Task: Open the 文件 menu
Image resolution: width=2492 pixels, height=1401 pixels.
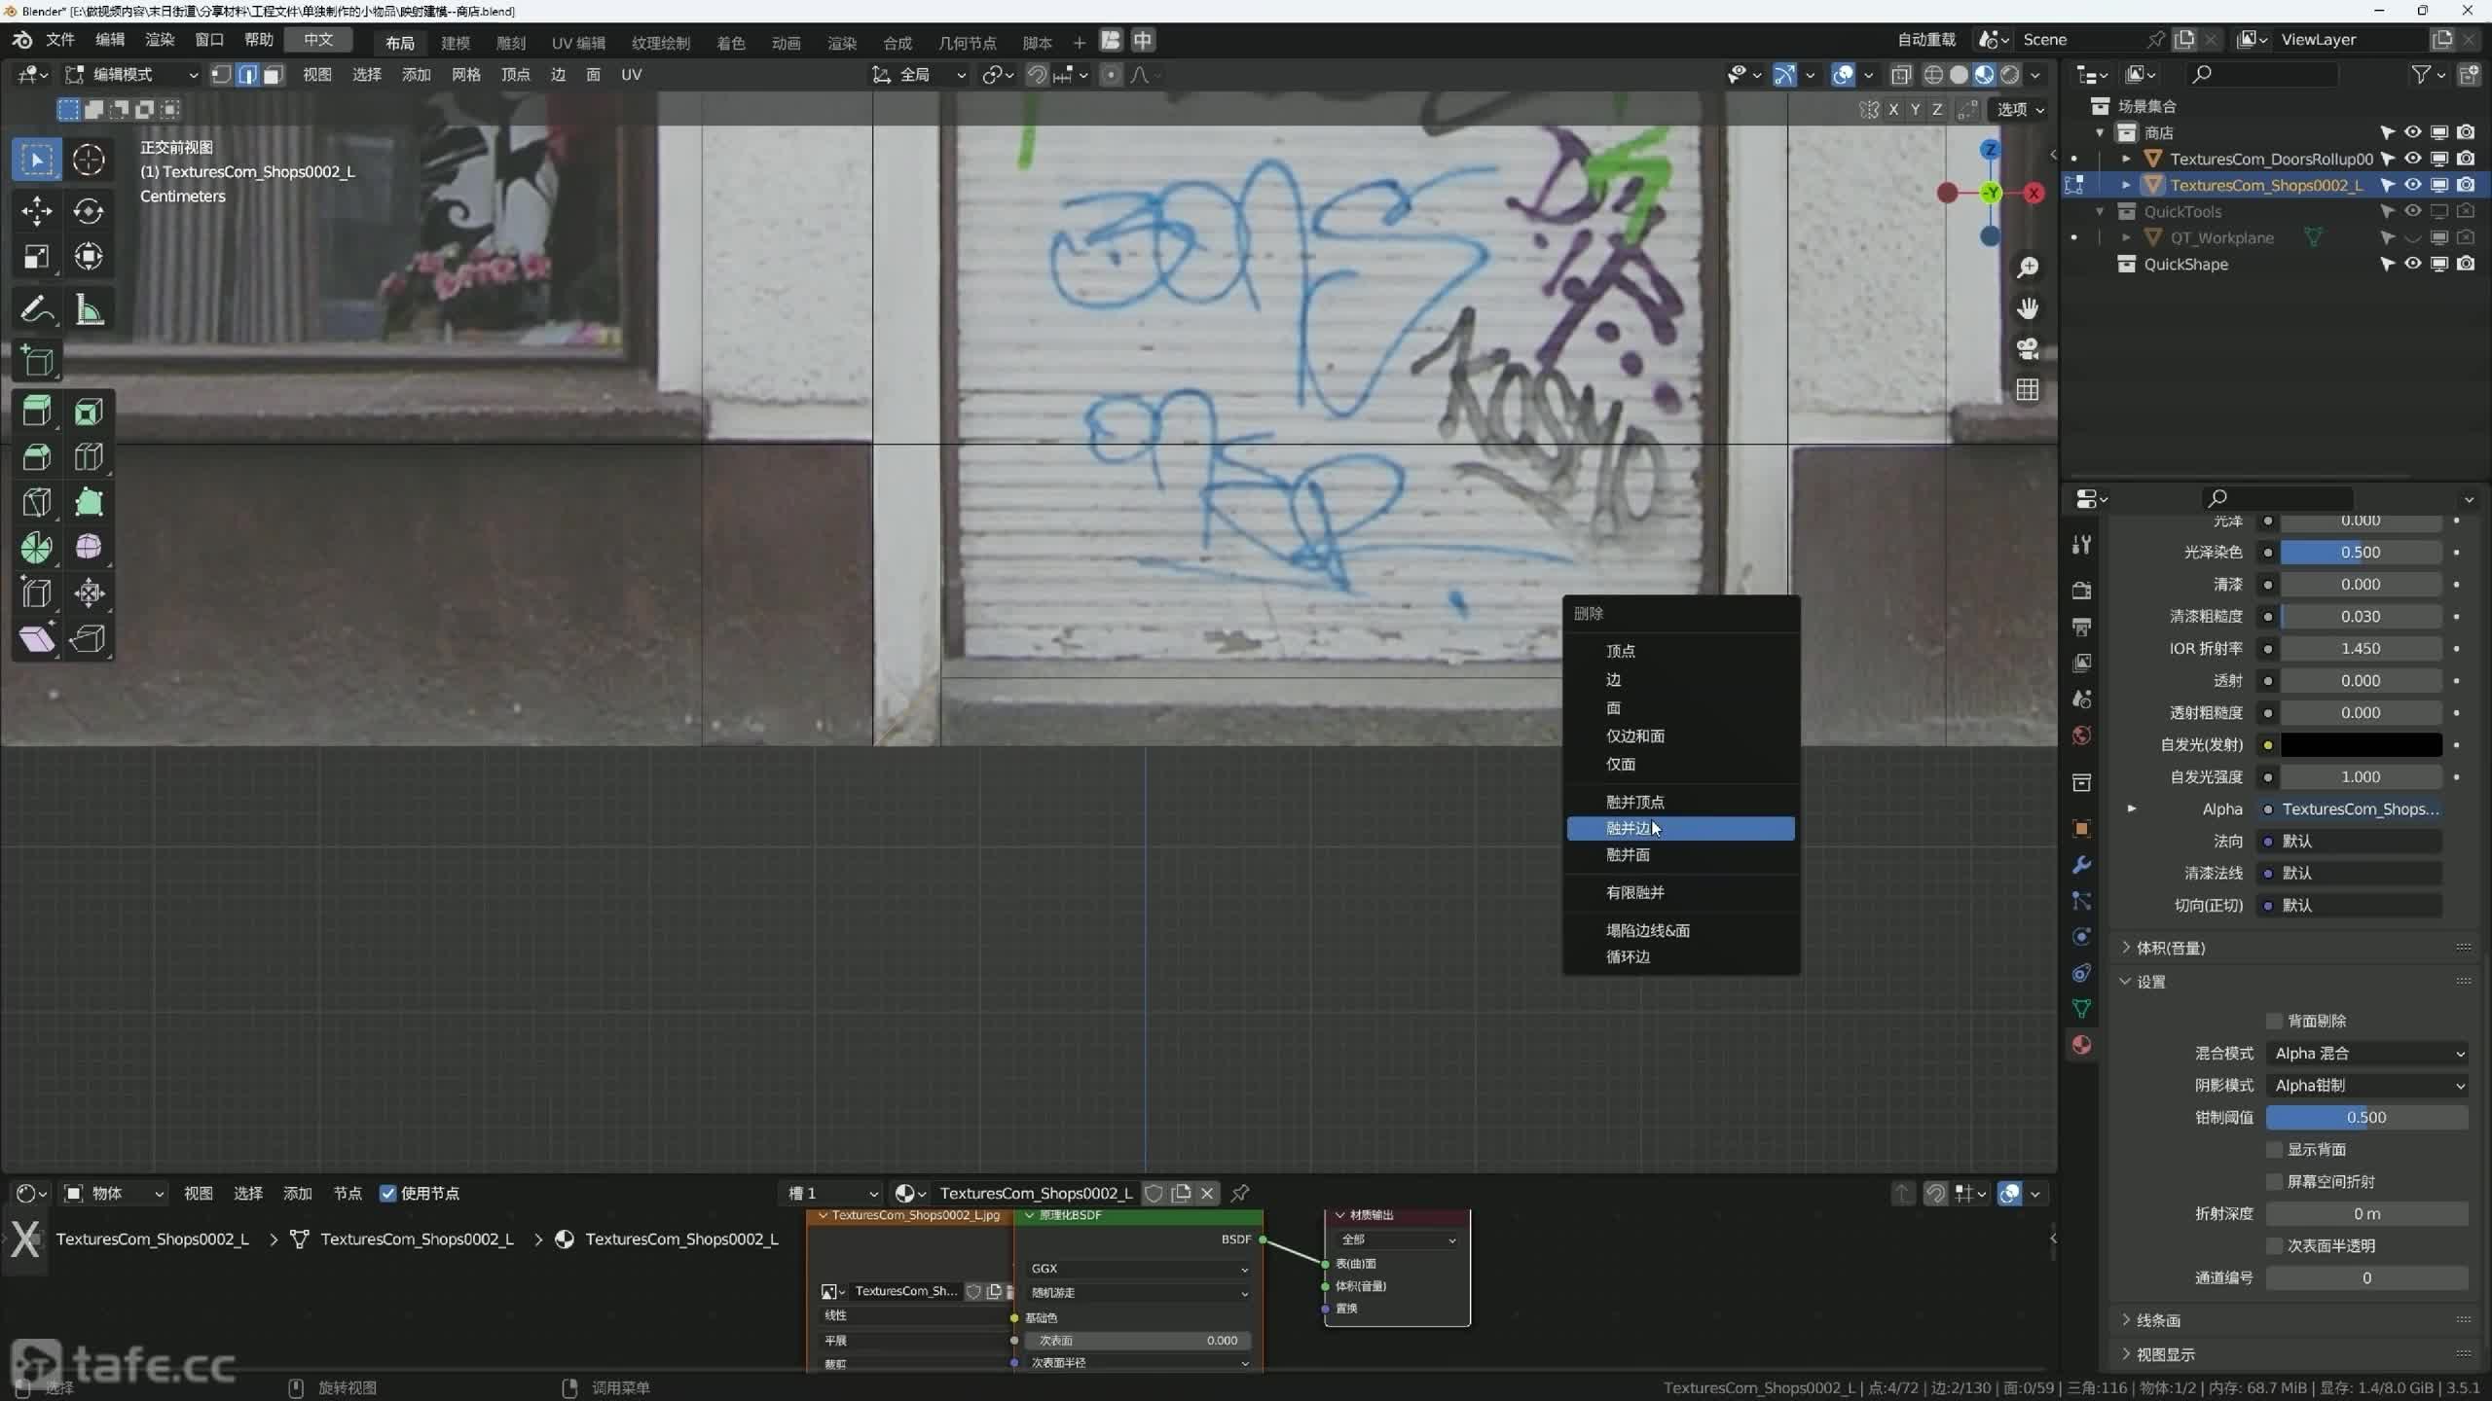Action: point(60,40)
